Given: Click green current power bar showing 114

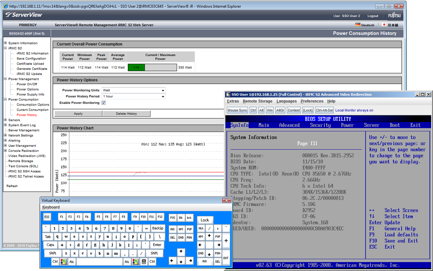Looking at the screenshot, I should coord(136,67).
